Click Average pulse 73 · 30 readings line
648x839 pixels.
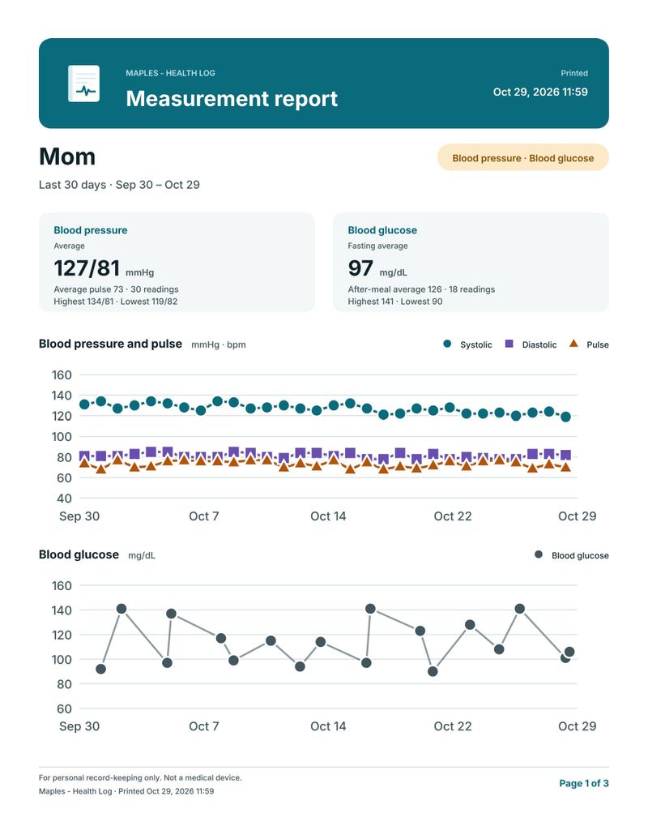click(x=116, y=289)
